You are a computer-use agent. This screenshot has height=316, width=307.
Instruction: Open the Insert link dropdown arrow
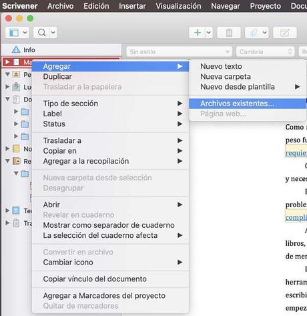coord(264,33)
